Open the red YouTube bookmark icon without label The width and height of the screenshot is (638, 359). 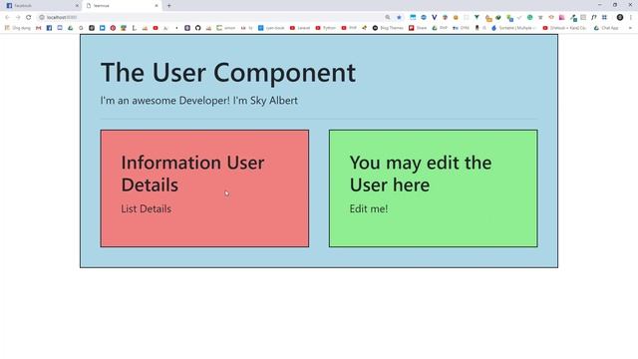coord(156,28)
